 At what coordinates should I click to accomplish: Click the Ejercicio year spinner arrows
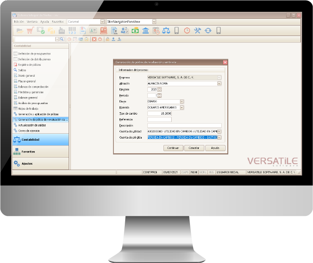pos(159,90)
